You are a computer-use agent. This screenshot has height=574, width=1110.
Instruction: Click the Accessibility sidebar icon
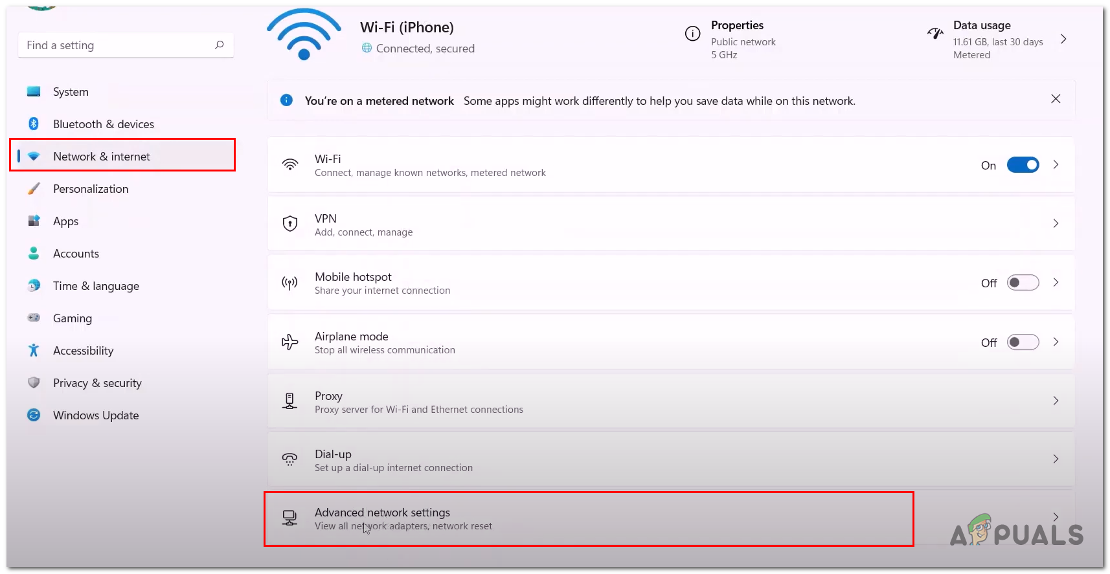34,350
